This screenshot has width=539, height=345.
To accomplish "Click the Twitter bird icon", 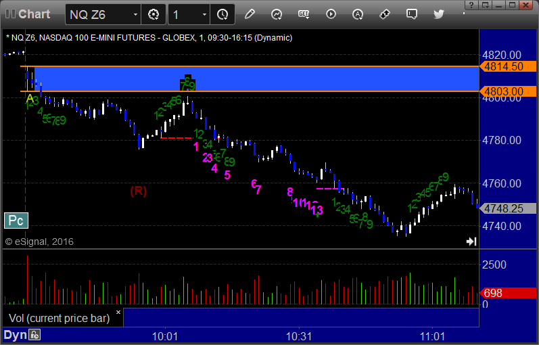I will coord(439,14).
